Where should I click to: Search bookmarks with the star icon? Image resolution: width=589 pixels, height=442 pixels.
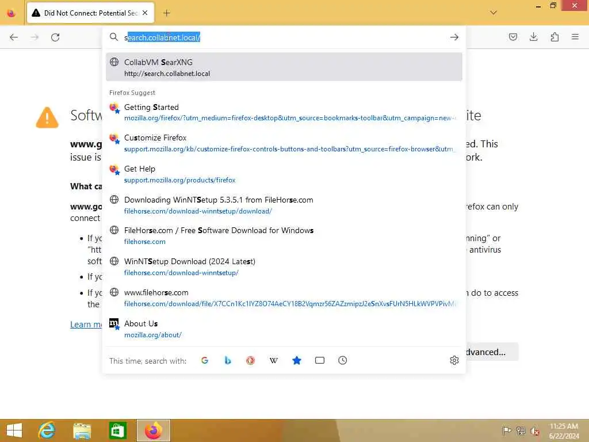[x=296, y=360]
